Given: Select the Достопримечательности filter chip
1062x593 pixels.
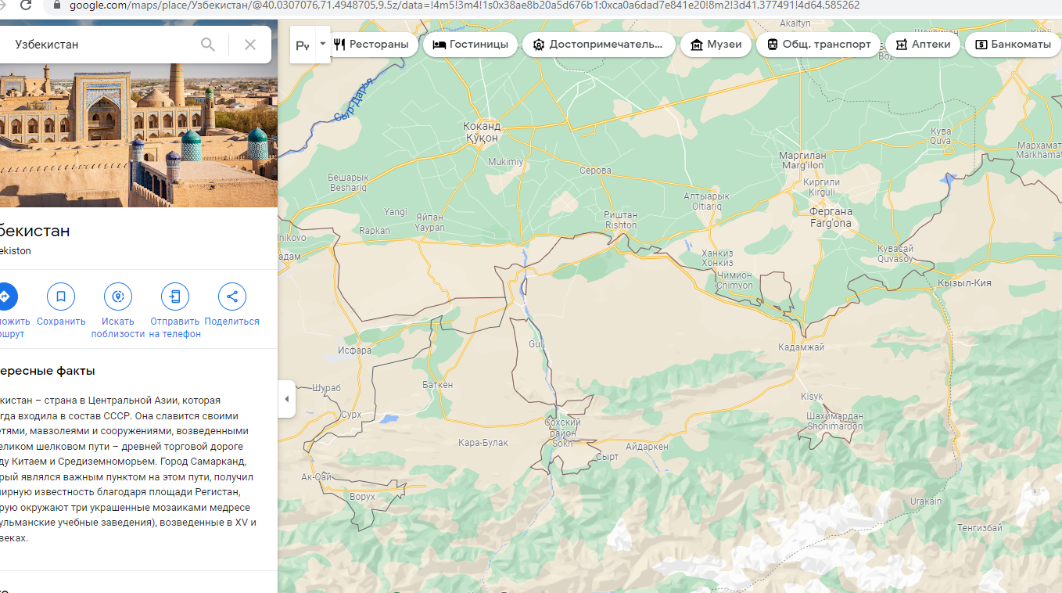Looking at the screenshot, I should point(598,45).
